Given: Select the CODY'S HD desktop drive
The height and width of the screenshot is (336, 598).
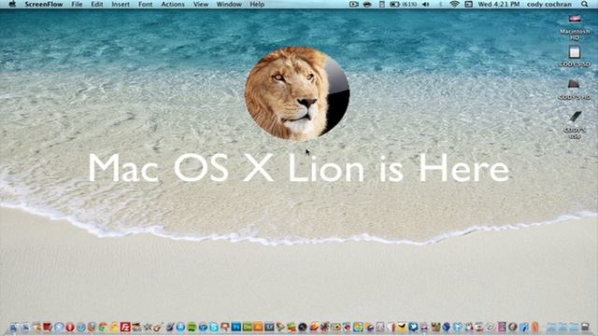Looking at the screenshot, I should click(x=575, y=90).
